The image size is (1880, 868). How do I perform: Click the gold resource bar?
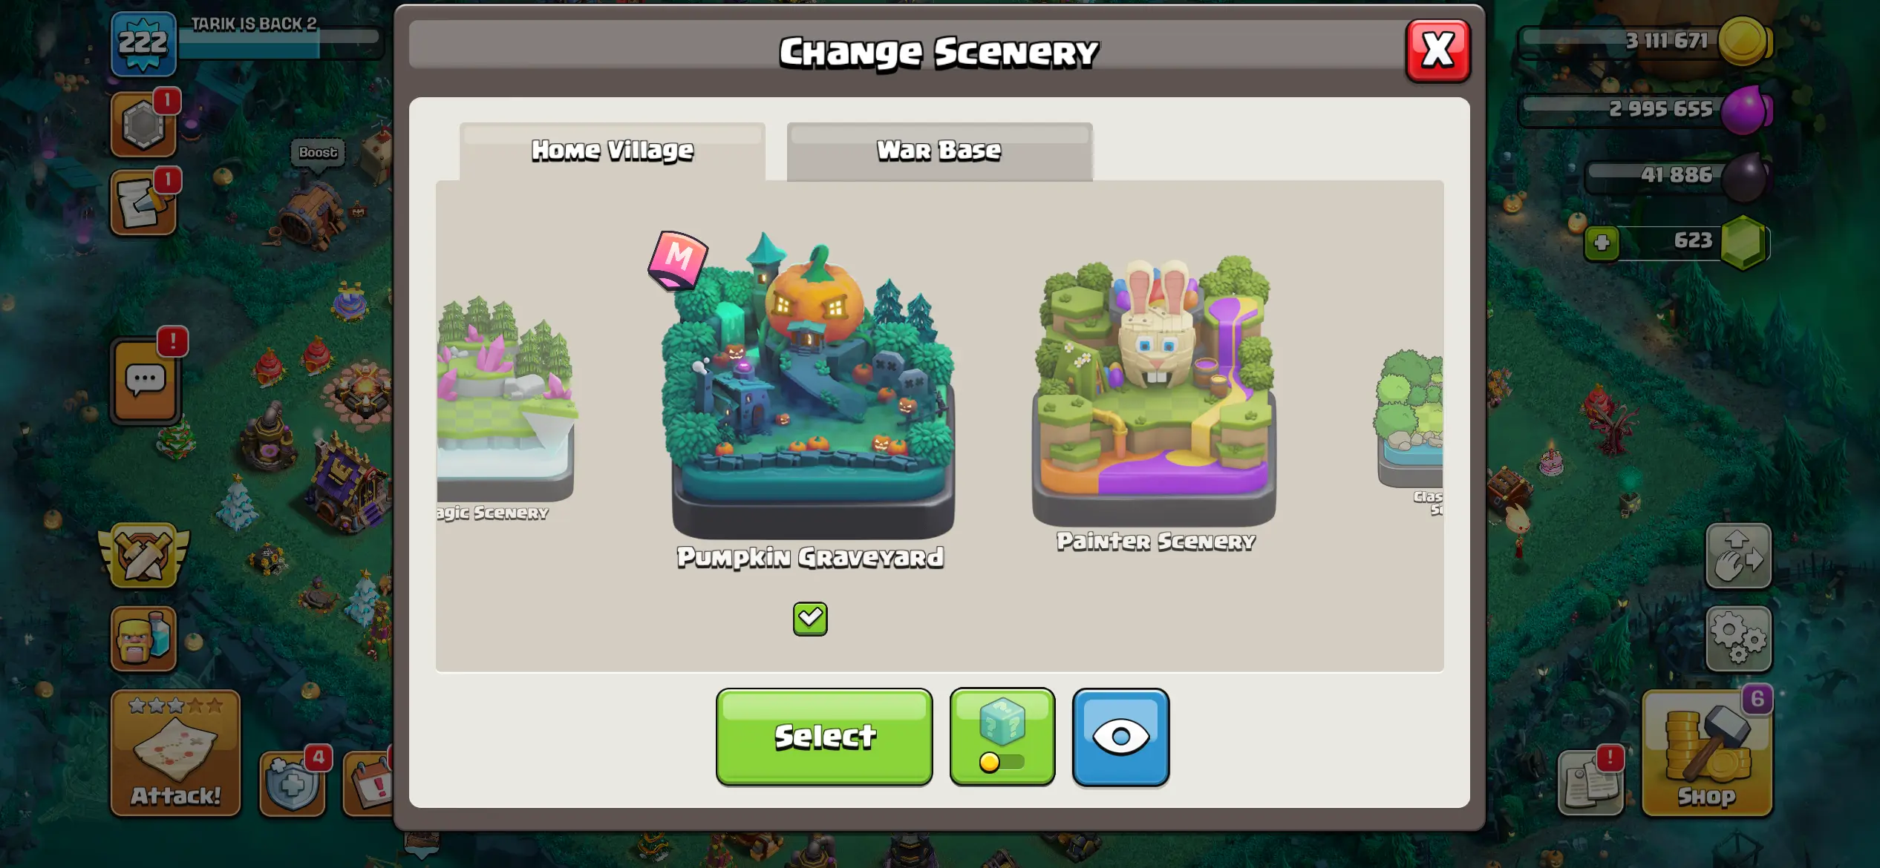click(x=1646, y=42)
